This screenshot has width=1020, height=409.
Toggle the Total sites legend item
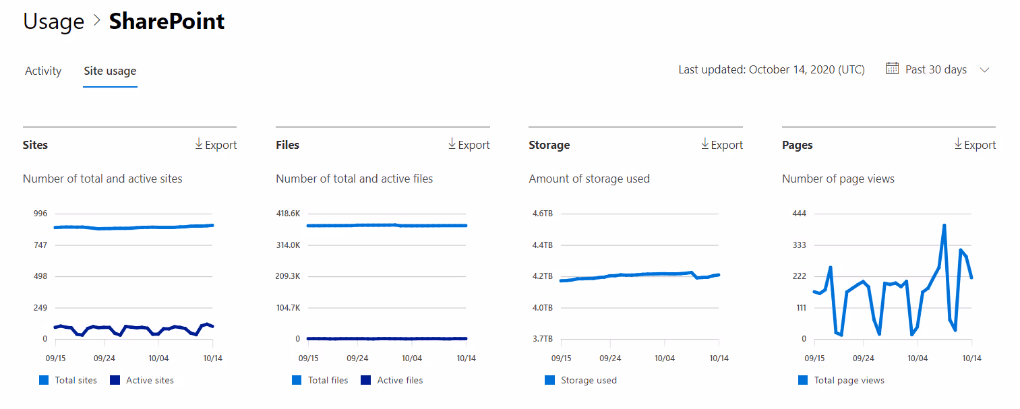click(x=68, y=380)
